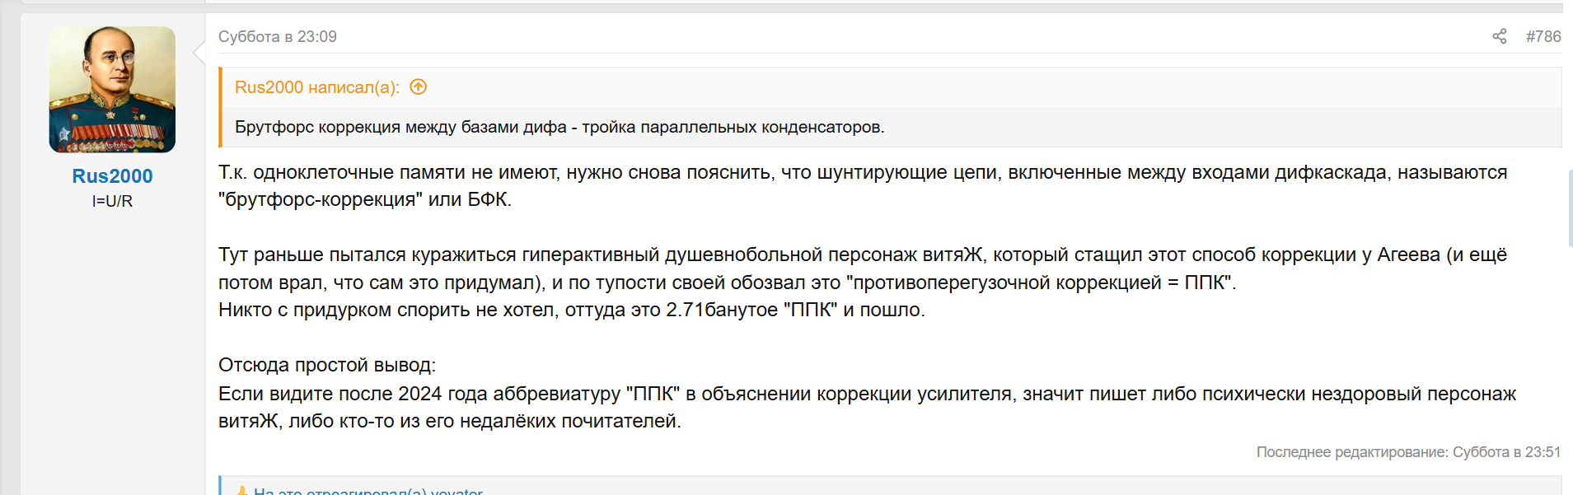Click the user's avatar portrait
The image size is (1573, 495).
coord(112,90)
